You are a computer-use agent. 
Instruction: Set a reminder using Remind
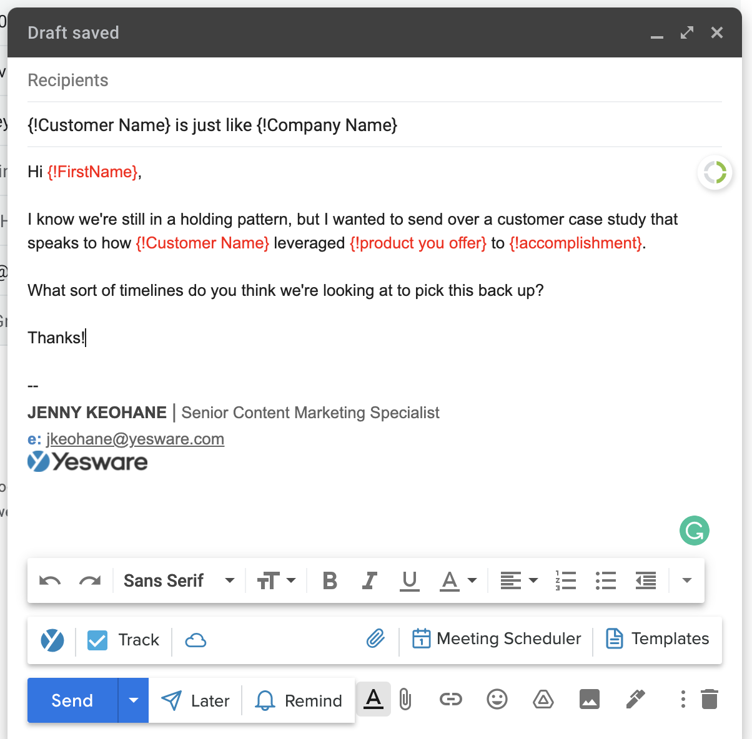(x=299, y=700)
